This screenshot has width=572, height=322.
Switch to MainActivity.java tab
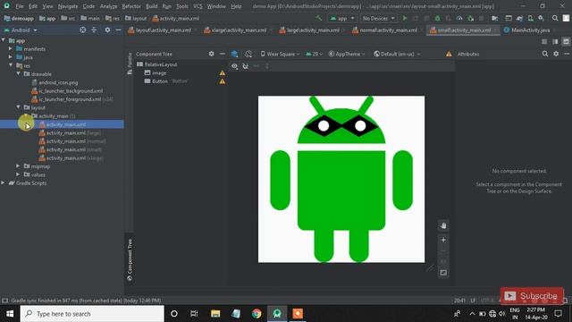[x=530, y=30]
